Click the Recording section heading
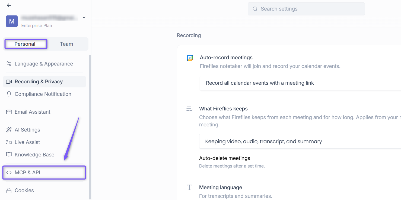Screen dimensions: 401x200 pos(189,35)
